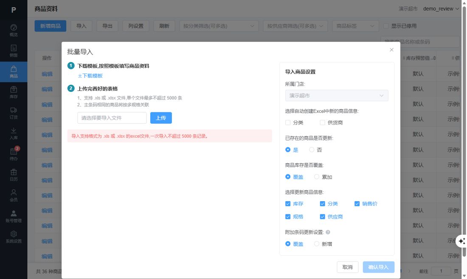Image resolution: width=467 pixels, height=279 pixels.
Task: Click the product name or barcode search box
Action: 420,42
